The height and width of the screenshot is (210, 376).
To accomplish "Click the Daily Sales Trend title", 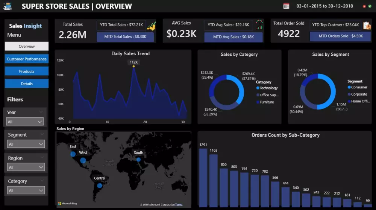I will pyautogui.click(x=130, y=53).
